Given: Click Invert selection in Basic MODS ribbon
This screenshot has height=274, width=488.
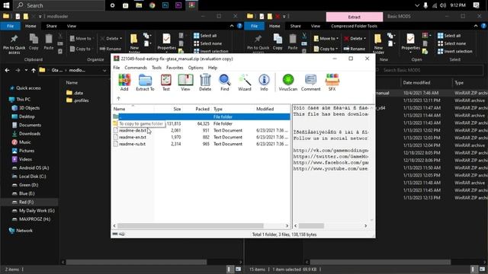Looking at the screenshot, I should [x=455, y=51].
